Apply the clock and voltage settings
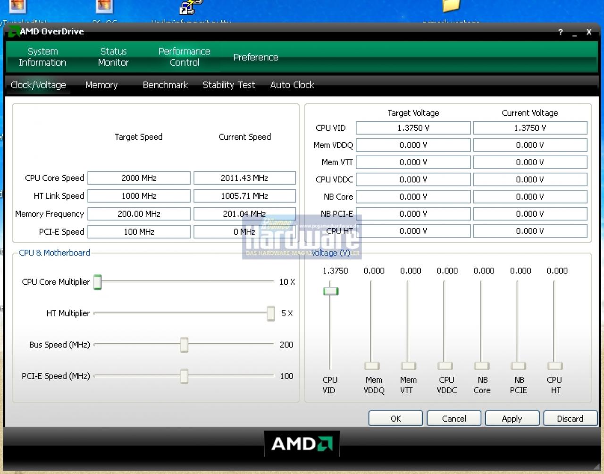The width and height of the screenshot is (604, 474). 512,418
